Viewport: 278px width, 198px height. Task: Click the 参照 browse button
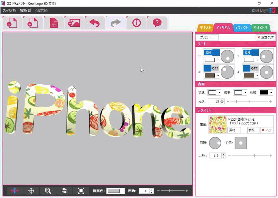pyautogui.click(x=253, y=130)
